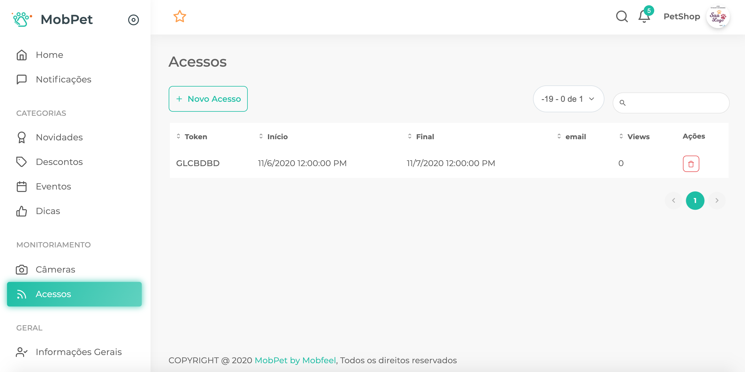
Task: Click the PetShop profile avatar logo
Action: (718, 17)
